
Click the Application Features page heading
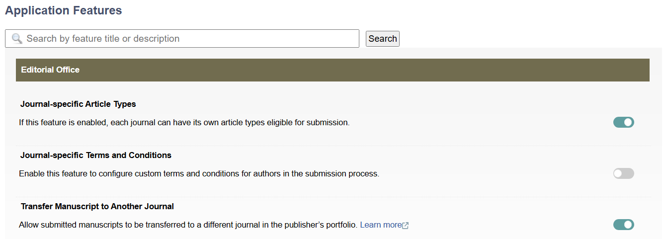[63, 10]
